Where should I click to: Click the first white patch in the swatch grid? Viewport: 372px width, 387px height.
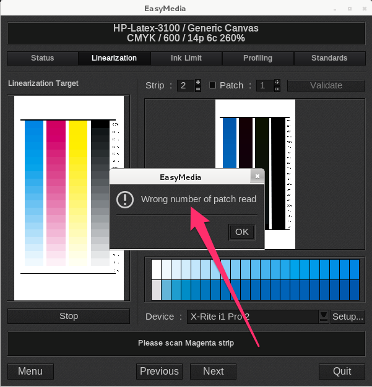click(x=156, y=269)
